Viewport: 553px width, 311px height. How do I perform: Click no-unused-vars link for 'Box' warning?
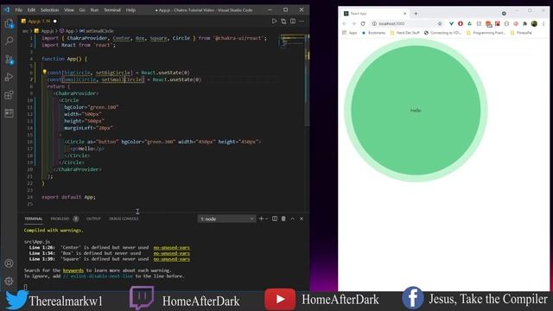point(171,253)
